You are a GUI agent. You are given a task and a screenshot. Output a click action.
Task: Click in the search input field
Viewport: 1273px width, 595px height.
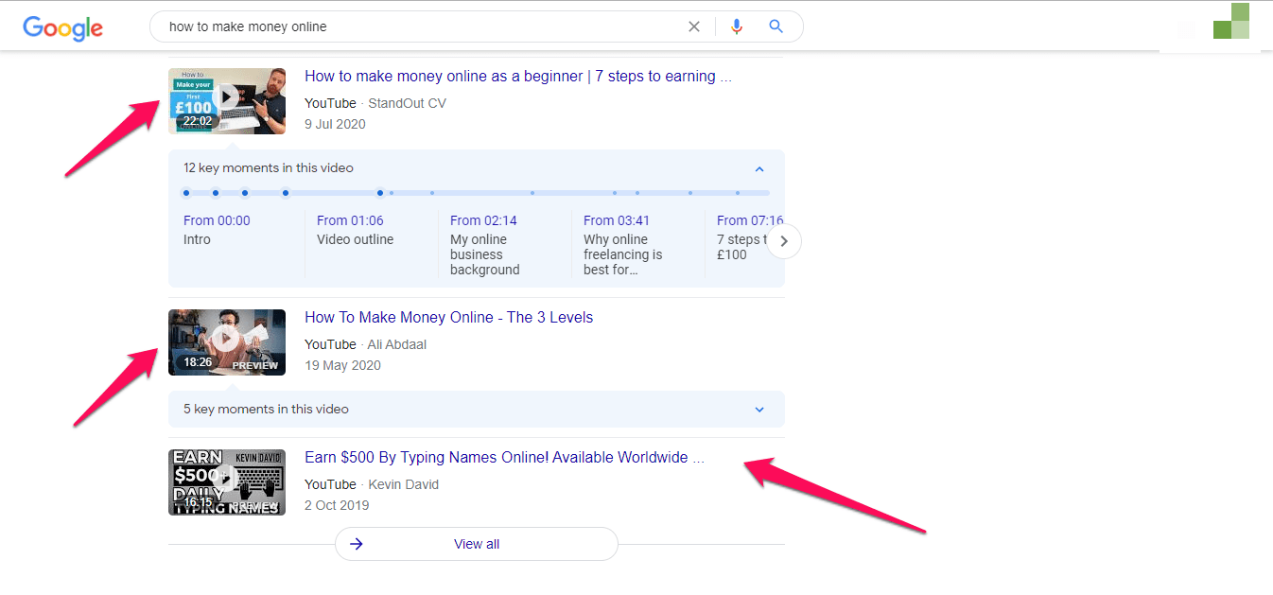[x=416, y=26]
